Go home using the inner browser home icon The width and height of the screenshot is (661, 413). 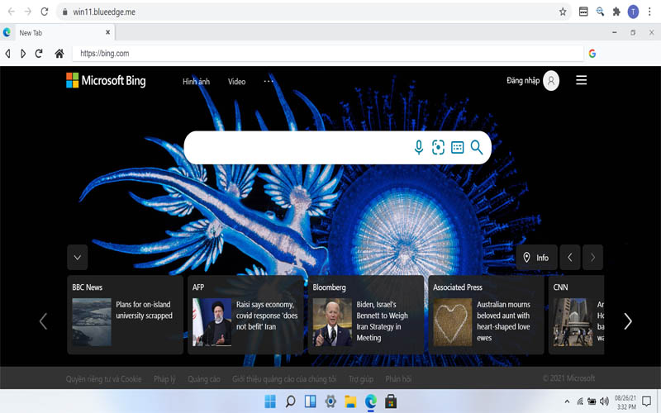pyautogui.click(x=59, y=54)
